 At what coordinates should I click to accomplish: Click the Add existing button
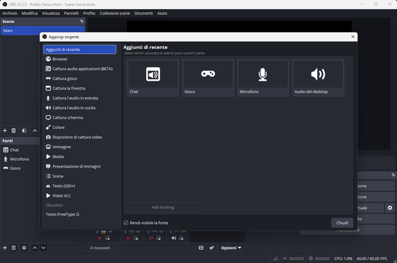pyautogui.click(x=162, y=207)
